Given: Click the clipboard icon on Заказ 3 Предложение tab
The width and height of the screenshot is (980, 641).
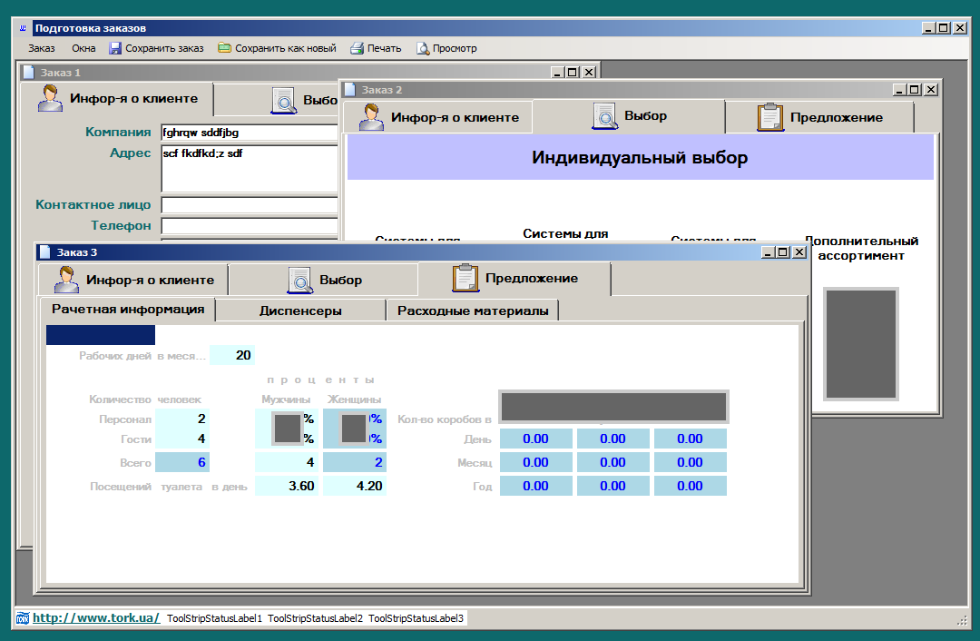Looking at the screenshot, I should pyautogui.click(x=465, y=279).
